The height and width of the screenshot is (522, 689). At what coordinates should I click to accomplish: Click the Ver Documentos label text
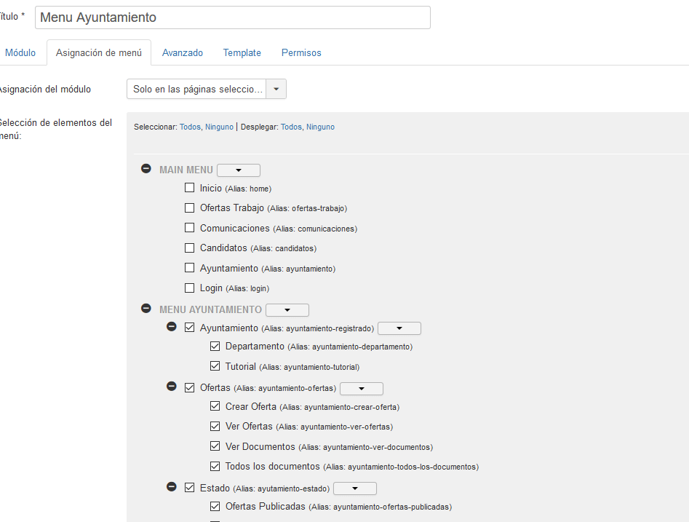coord(260,447)
